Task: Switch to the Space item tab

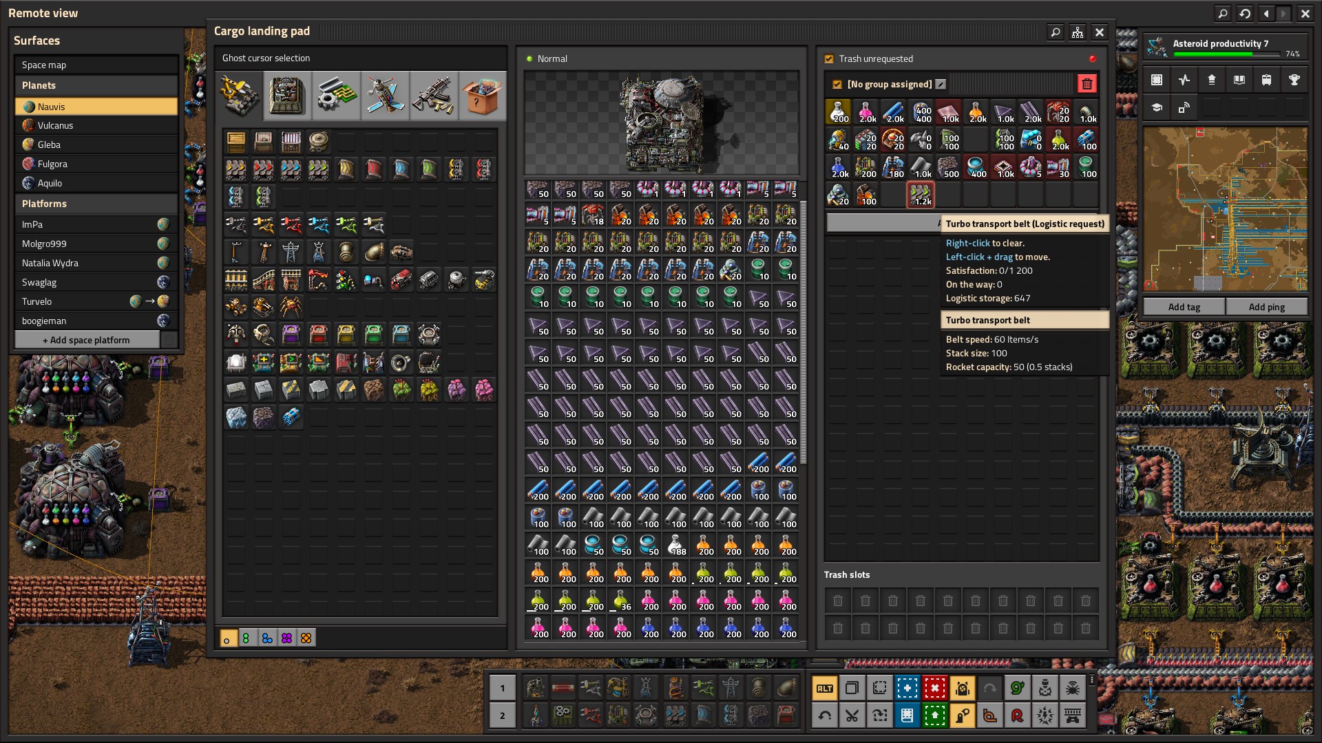Action: pyautogui.click(x=385, y=96)
